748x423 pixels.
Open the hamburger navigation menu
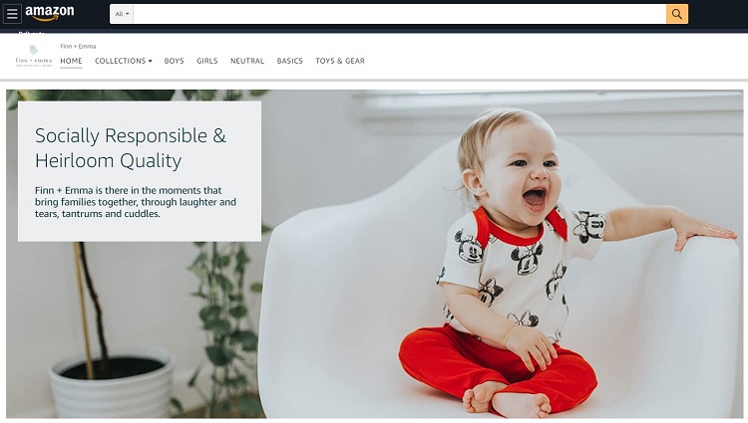pos(12,14)
